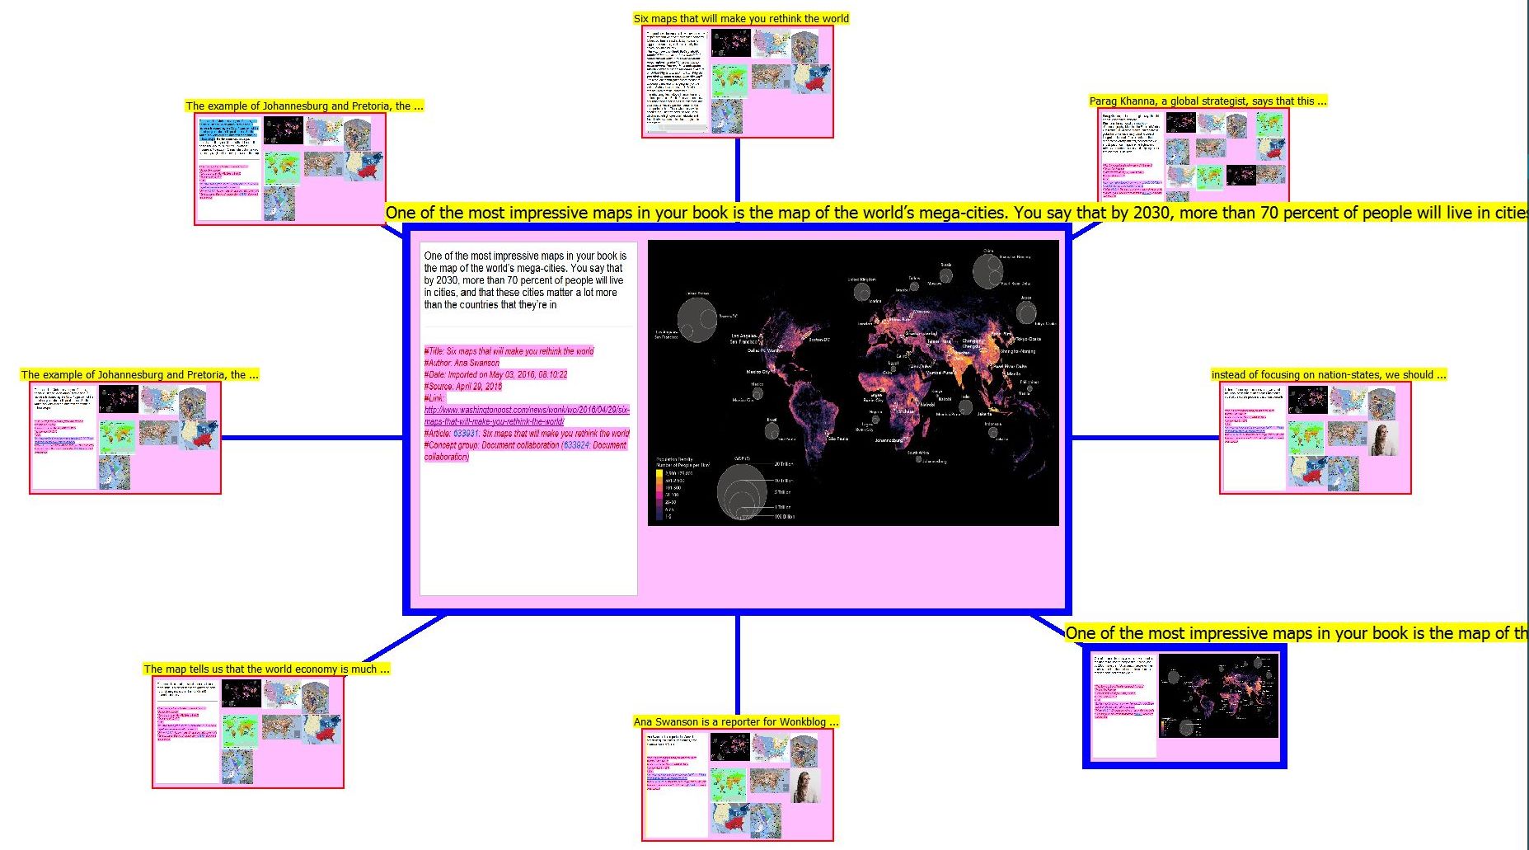Click portrait photo in the nation-states node

tap(1384, 439)
